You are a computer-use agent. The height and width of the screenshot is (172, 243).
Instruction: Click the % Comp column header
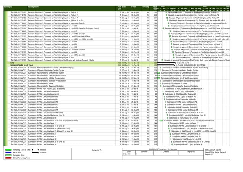click(x=146, y=7)
